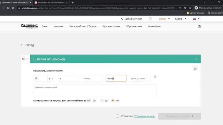Open the Условиями услуги link
The height and width of the screenshot is (125, 223).
coord(145,116)
